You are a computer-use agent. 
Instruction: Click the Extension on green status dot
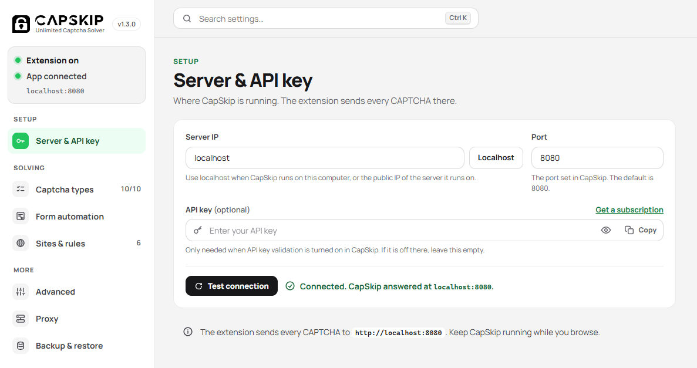click(x=18, y=60)
